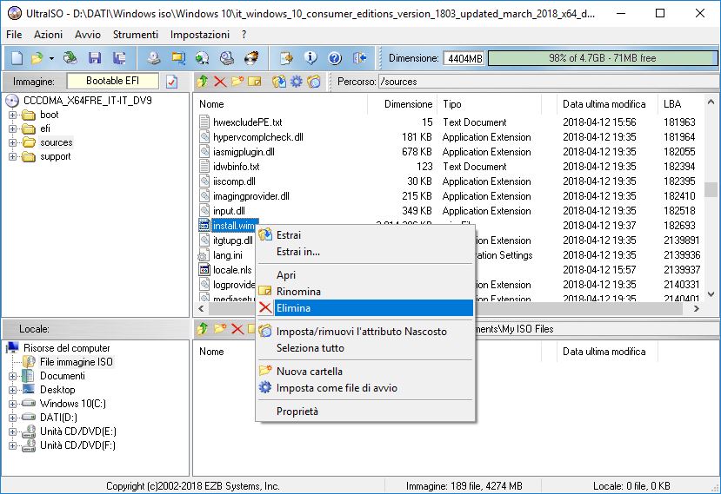
Task: Click the blue info bubble icon
Action: 310,58
